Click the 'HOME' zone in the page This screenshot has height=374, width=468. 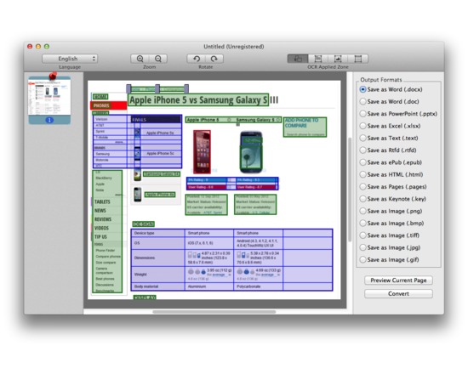coord(100,97)
